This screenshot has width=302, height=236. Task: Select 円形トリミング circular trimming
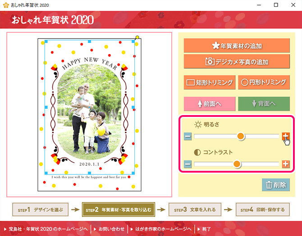point(264,83)
